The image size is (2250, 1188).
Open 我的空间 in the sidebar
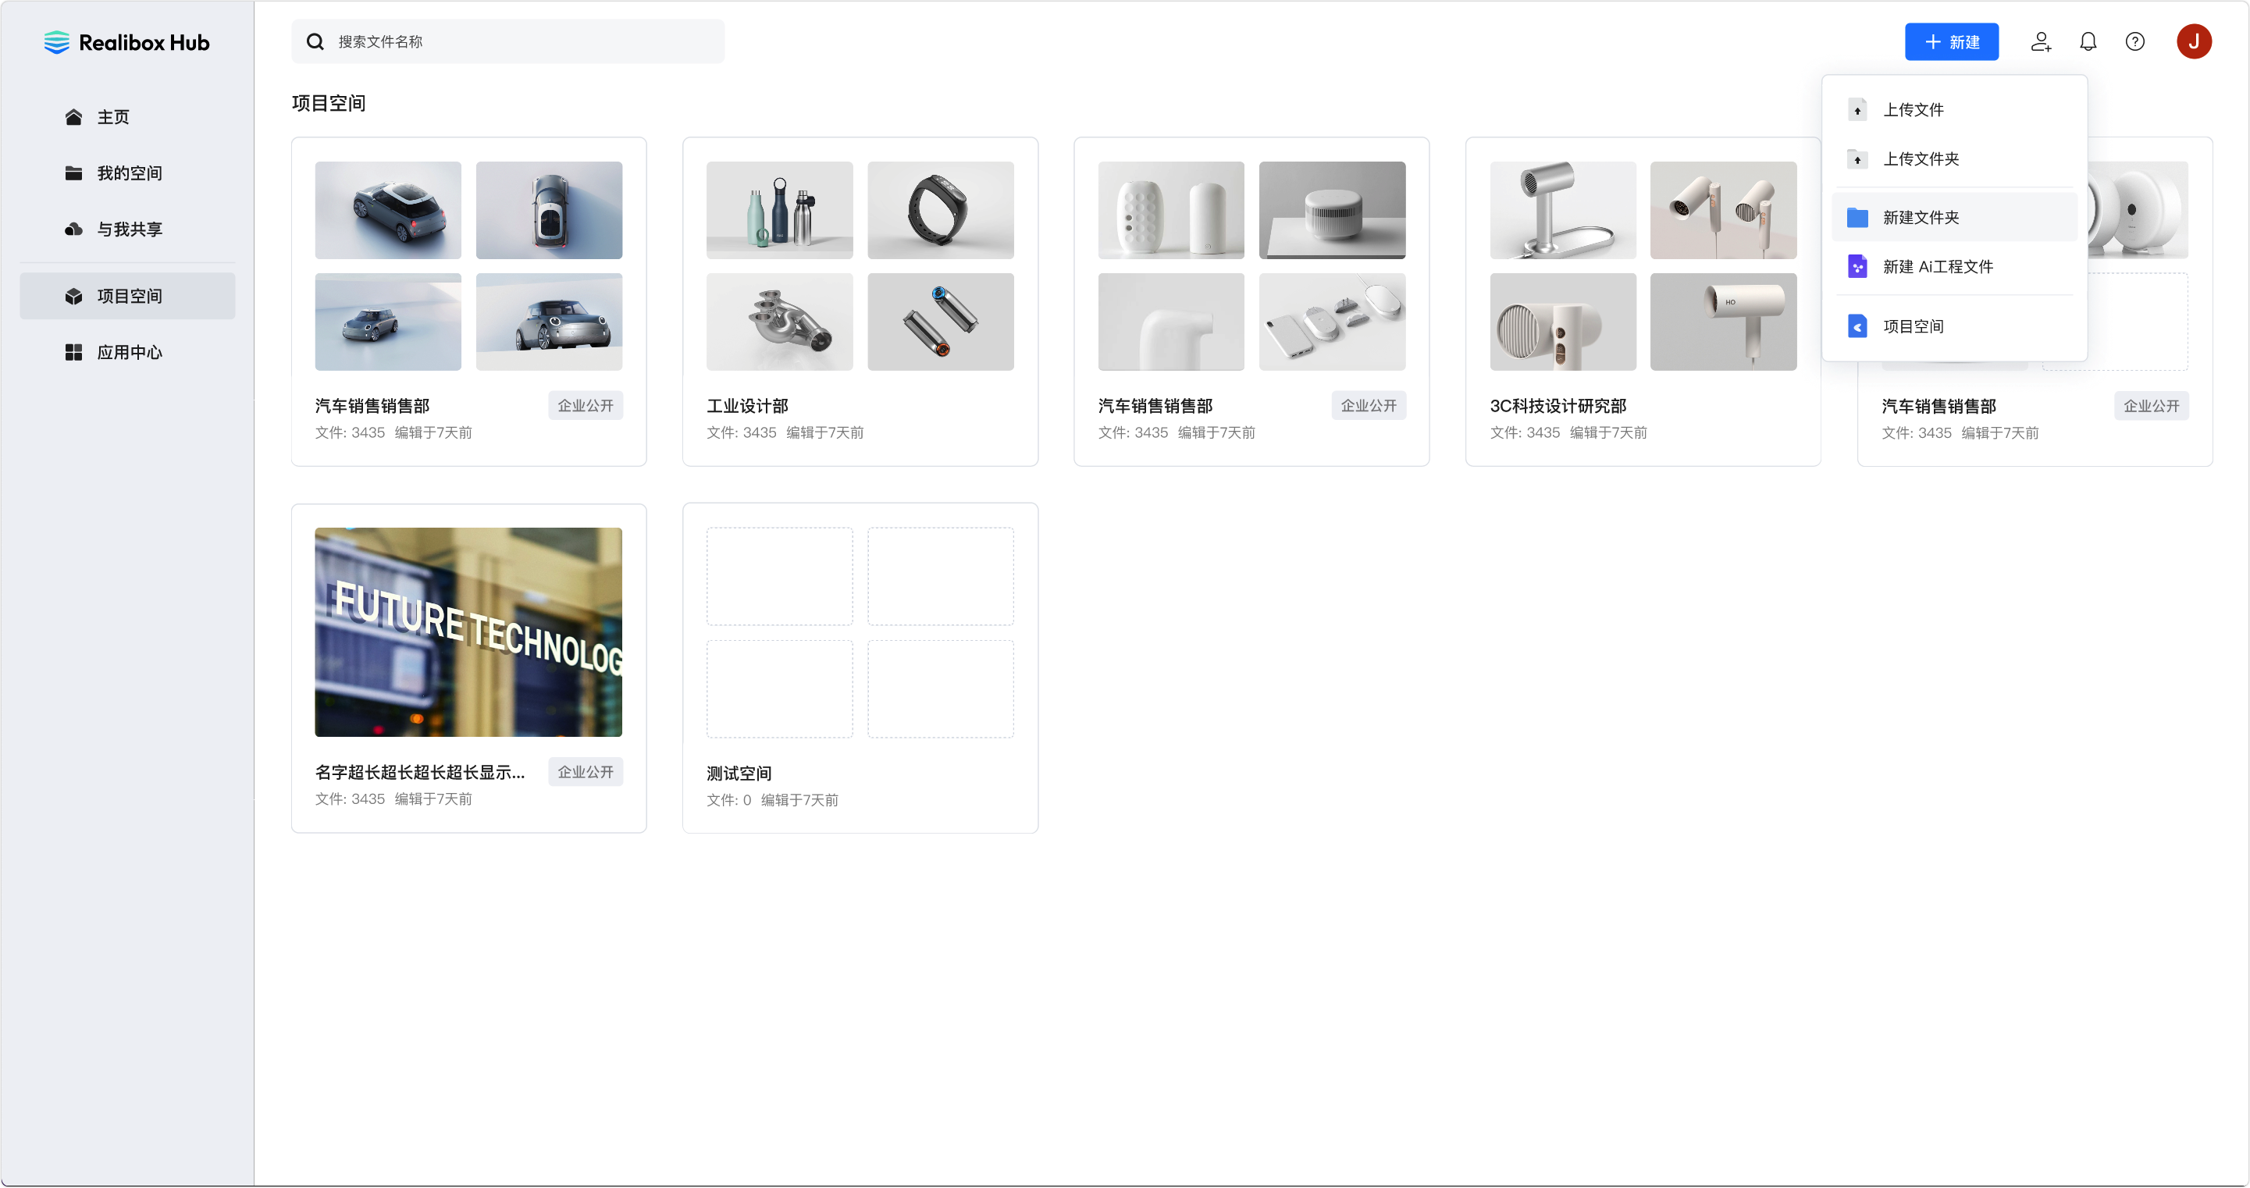click(127, 173)
